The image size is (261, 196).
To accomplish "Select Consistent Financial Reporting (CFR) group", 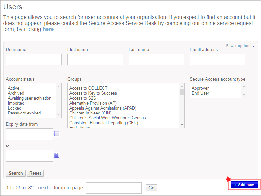I will [104, 123].
